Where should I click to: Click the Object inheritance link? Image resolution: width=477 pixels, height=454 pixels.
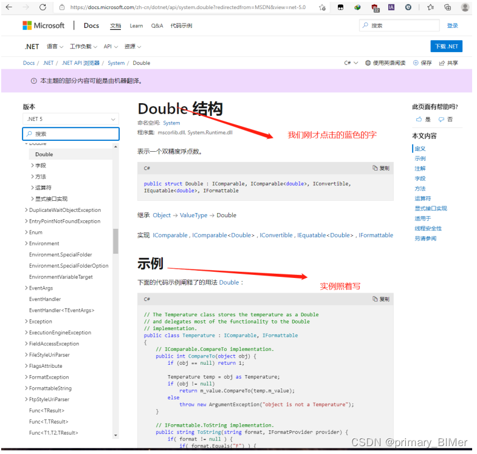[x=162, y=215]
